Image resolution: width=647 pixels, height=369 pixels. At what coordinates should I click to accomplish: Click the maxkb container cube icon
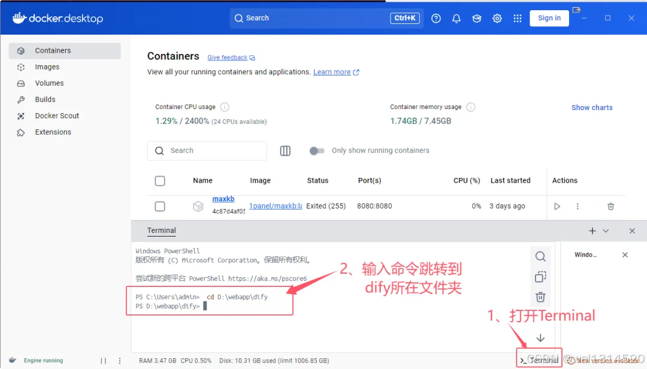coord(198,207)
